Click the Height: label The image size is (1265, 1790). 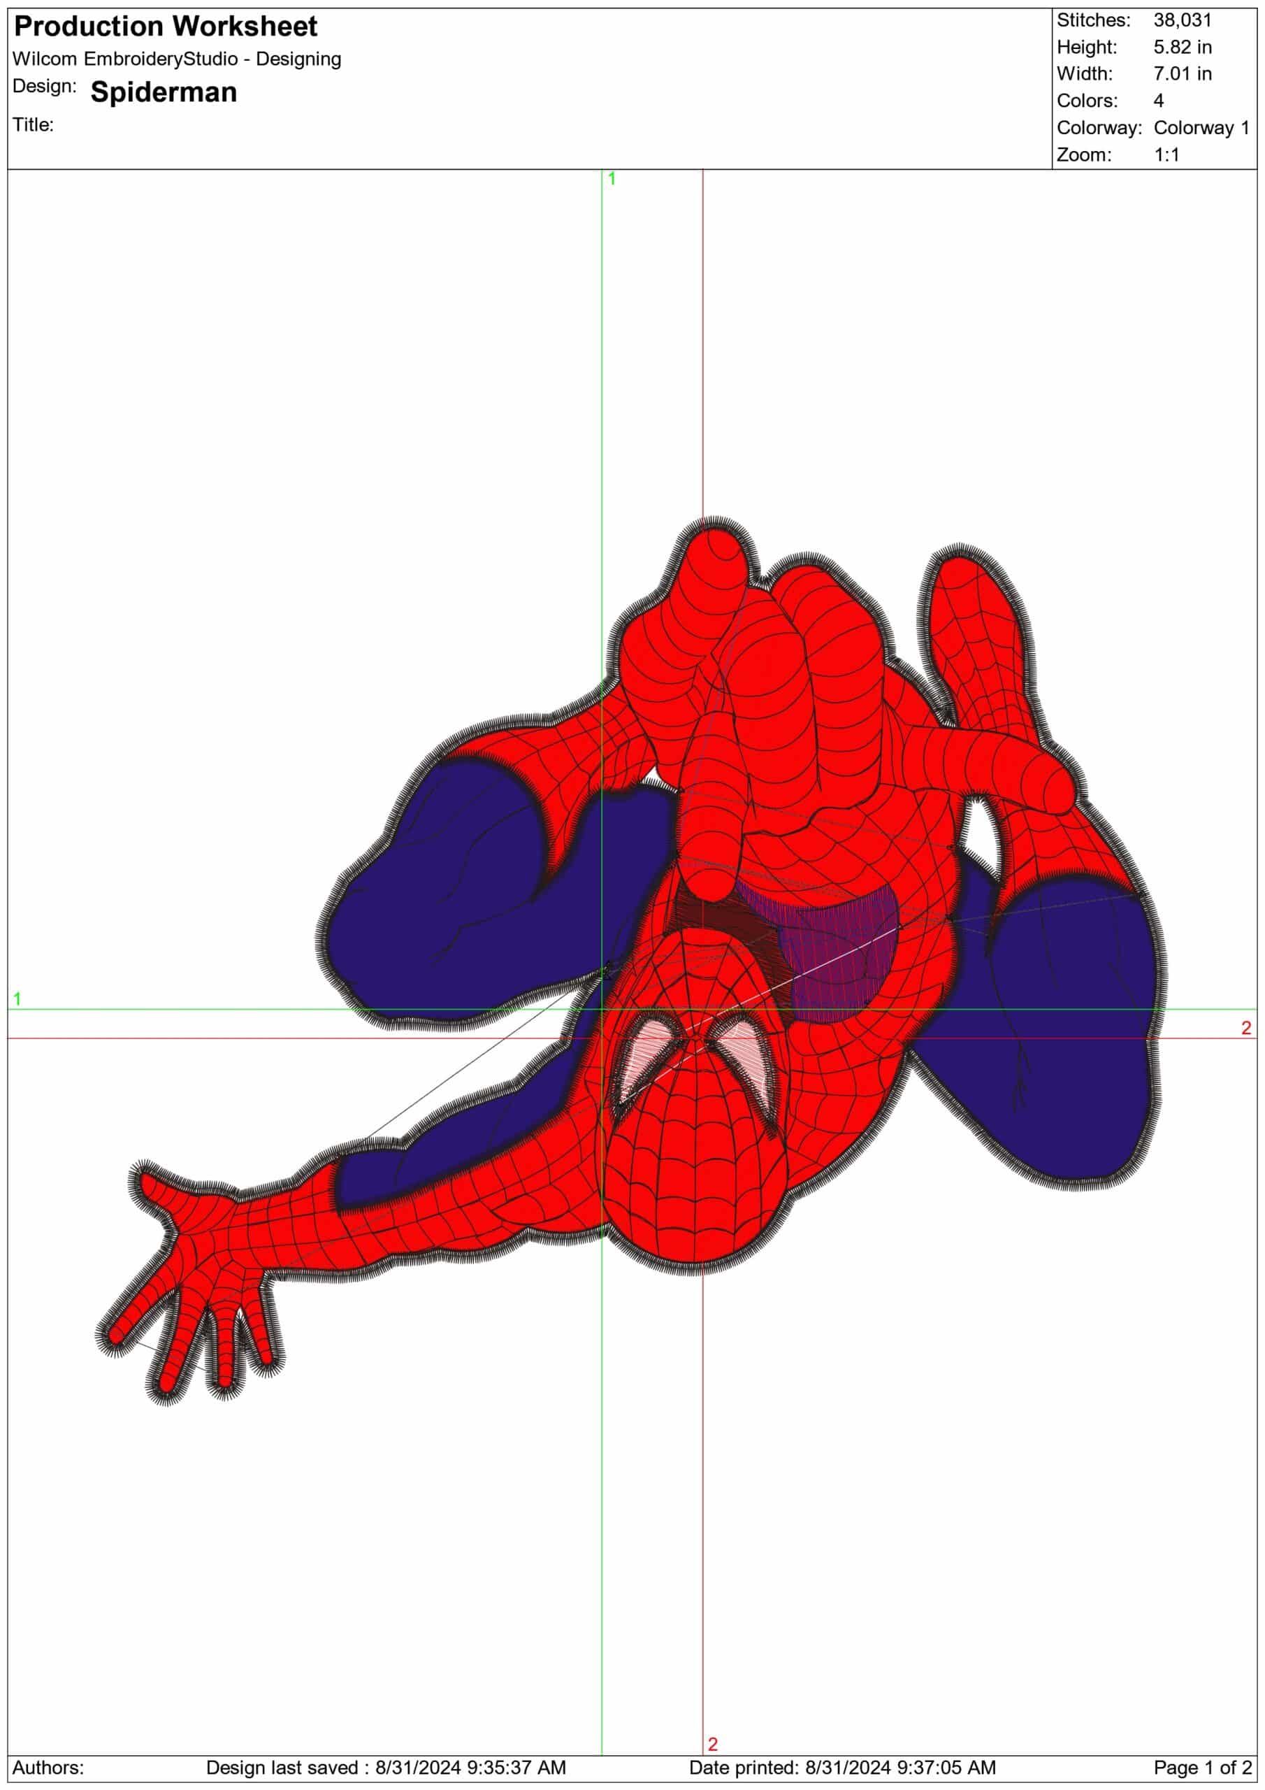click(x=1087, y=48)
